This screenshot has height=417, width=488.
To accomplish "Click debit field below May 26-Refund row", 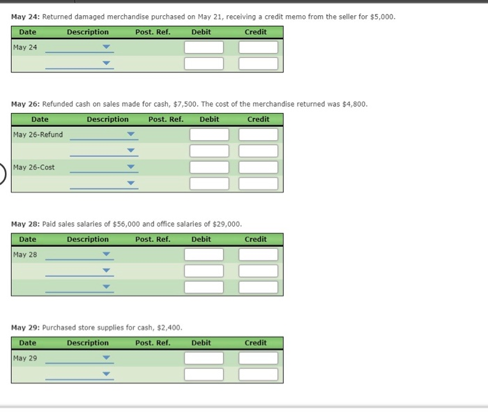I will tap(209, 151).
